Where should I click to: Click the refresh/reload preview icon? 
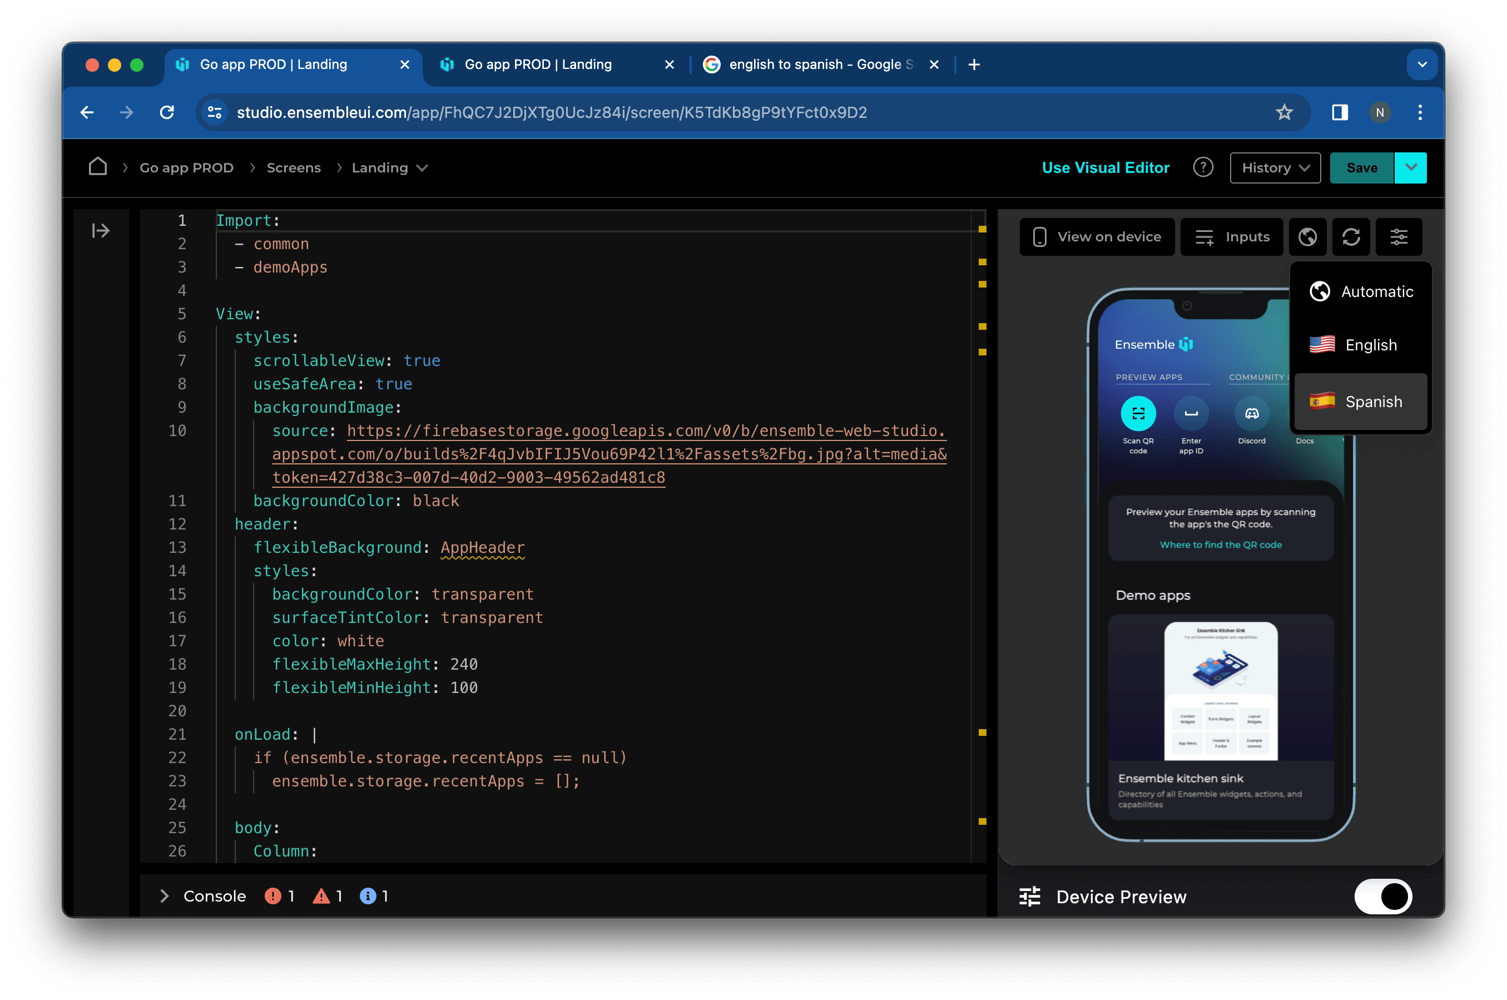(x=1352, y=236)
